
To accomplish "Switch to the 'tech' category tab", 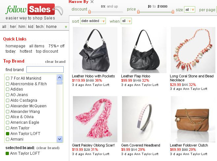I will [40, 27].
